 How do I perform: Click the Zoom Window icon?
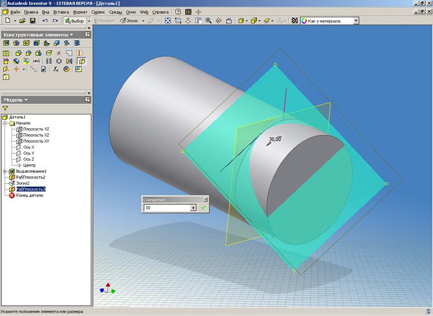(178, 21)
